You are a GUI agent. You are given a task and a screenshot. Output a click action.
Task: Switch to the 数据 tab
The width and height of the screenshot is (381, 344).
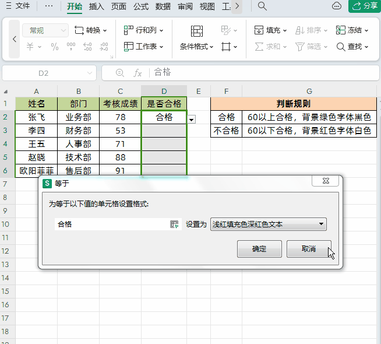(163, 6)
